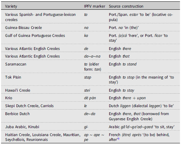This screenshot has width=181, height=144.
Task: Select 'English to stand' source cell
Action: tap(123, 64)
